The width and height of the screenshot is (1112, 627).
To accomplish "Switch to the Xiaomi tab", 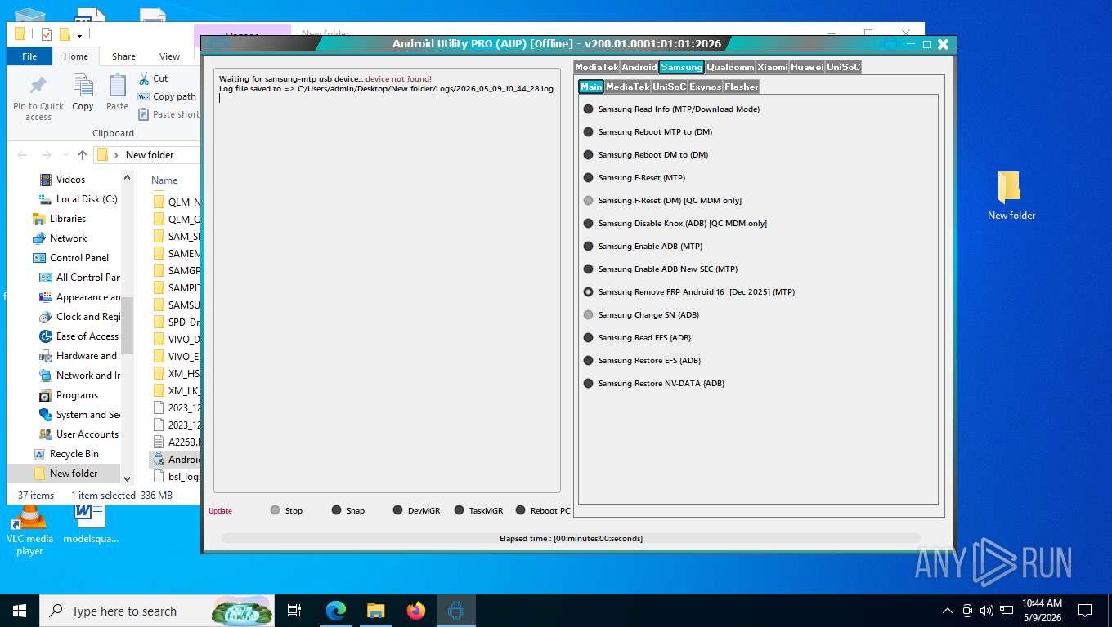I will tap(772, 67).
